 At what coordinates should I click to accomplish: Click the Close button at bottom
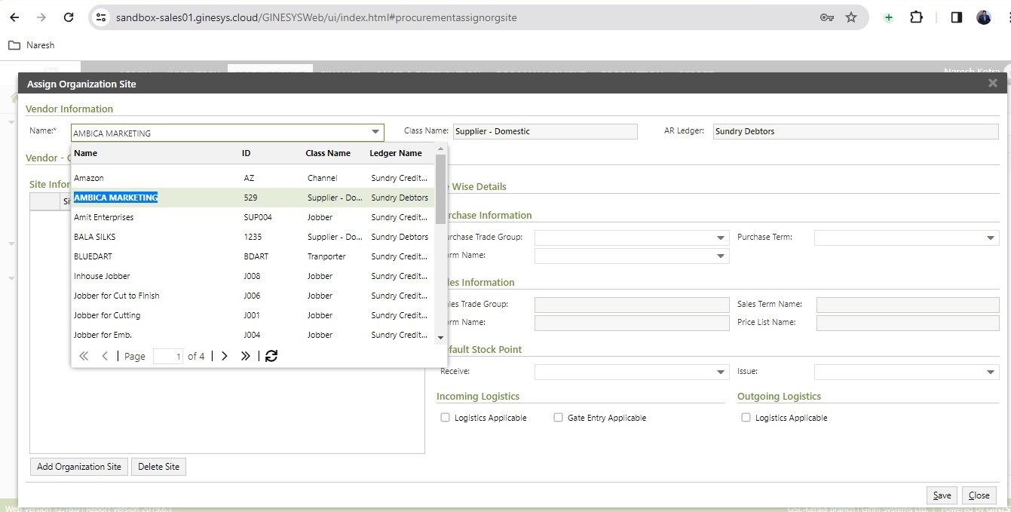coord(979,495)
